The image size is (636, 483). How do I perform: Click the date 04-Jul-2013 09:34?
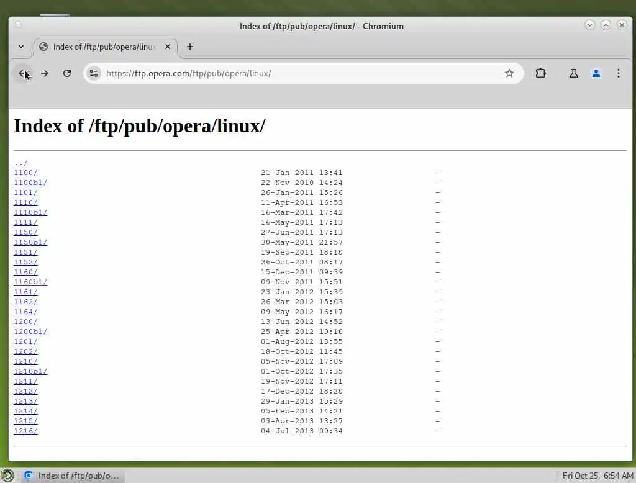point(302,431)
